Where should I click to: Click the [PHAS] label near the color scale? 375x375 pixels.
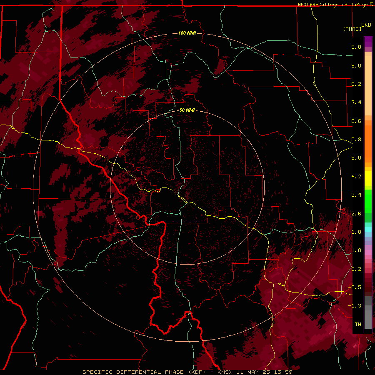pos(352,29)
